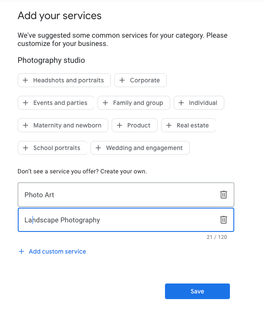Click plus icon beside Add custom service
Image resolution: width=265 pixels, height=316 pixels.
coord(21,251)
